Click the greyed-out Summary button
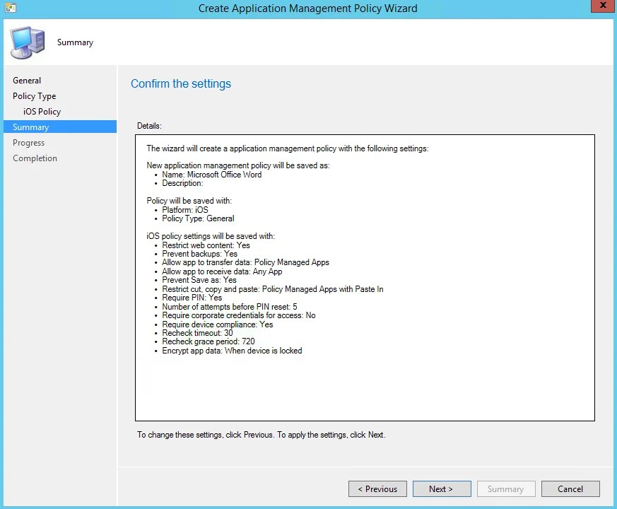Viewport: 617px width, 509px height. point(505,489)
